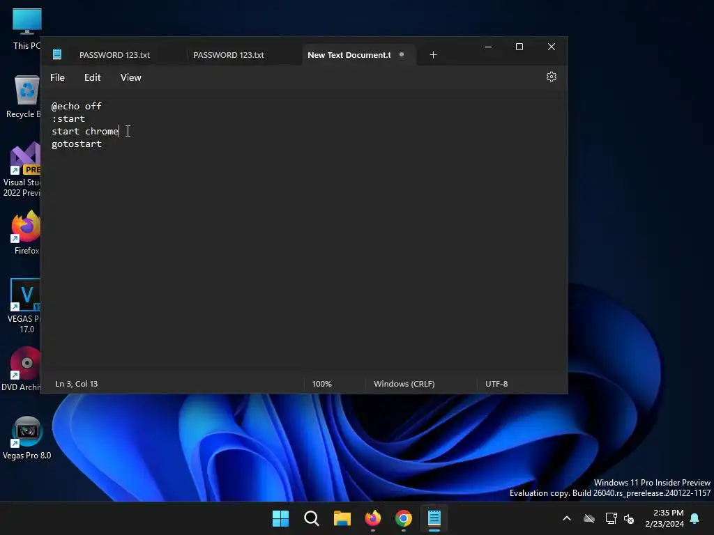Viewport: 714px width, 535px height.
Task: Click the 'start chrome' line
Action: point(84,131)
